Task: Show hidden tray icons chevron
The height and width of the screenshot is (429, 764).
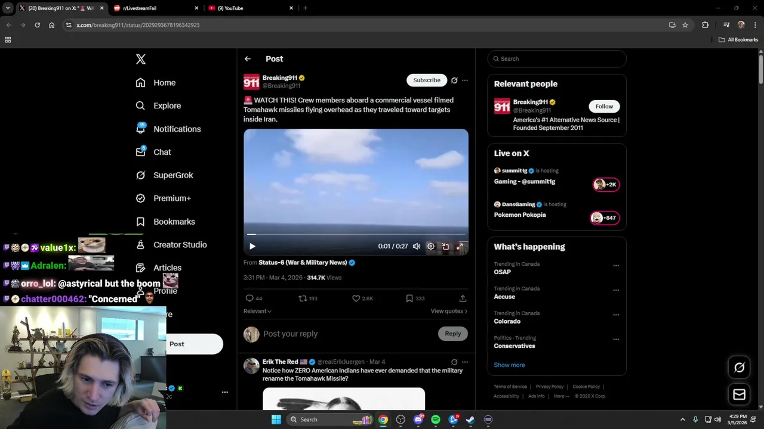Action: click(x=683, y=419)
